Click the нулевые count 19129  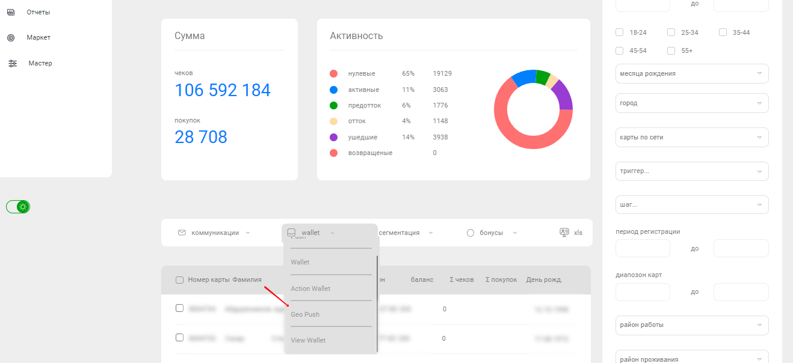pyautogui.click(x=442, y=73)
